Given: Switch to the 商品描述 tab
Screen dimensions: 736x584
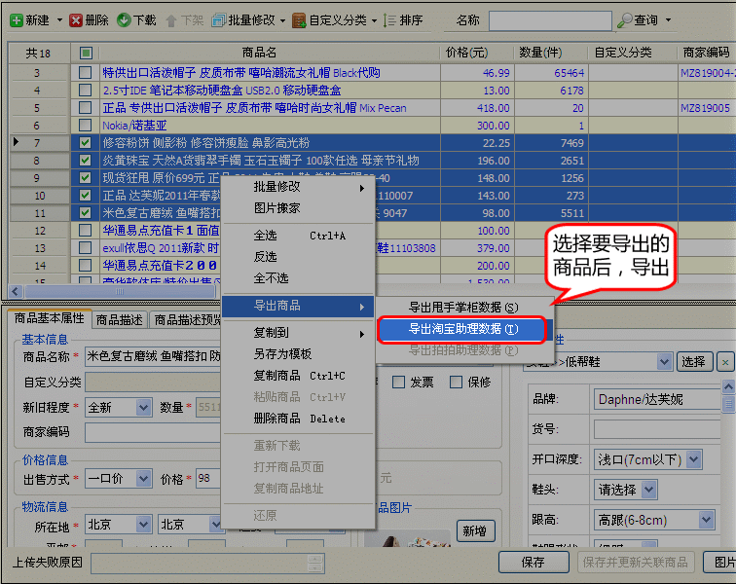Looking at the screenshot, I should (x=119, y=320).
